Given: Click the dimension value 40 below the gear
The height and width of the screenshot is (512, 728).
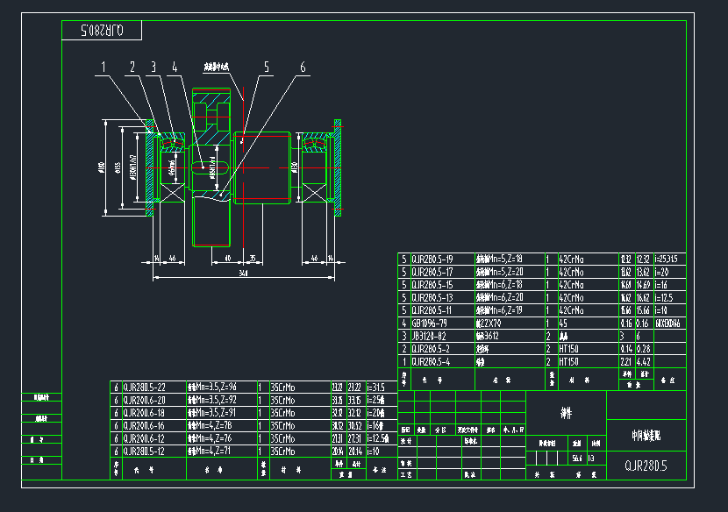Looking at the screenshot, I should point(227,258).
